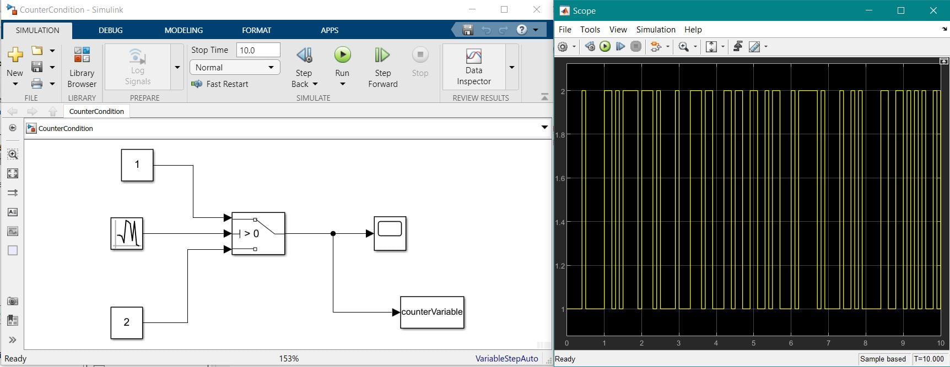The height and width of the screenshot is (367, 950).
Task: Click the Scope cursor measurements ruler icon
Action: click(754, 47)
